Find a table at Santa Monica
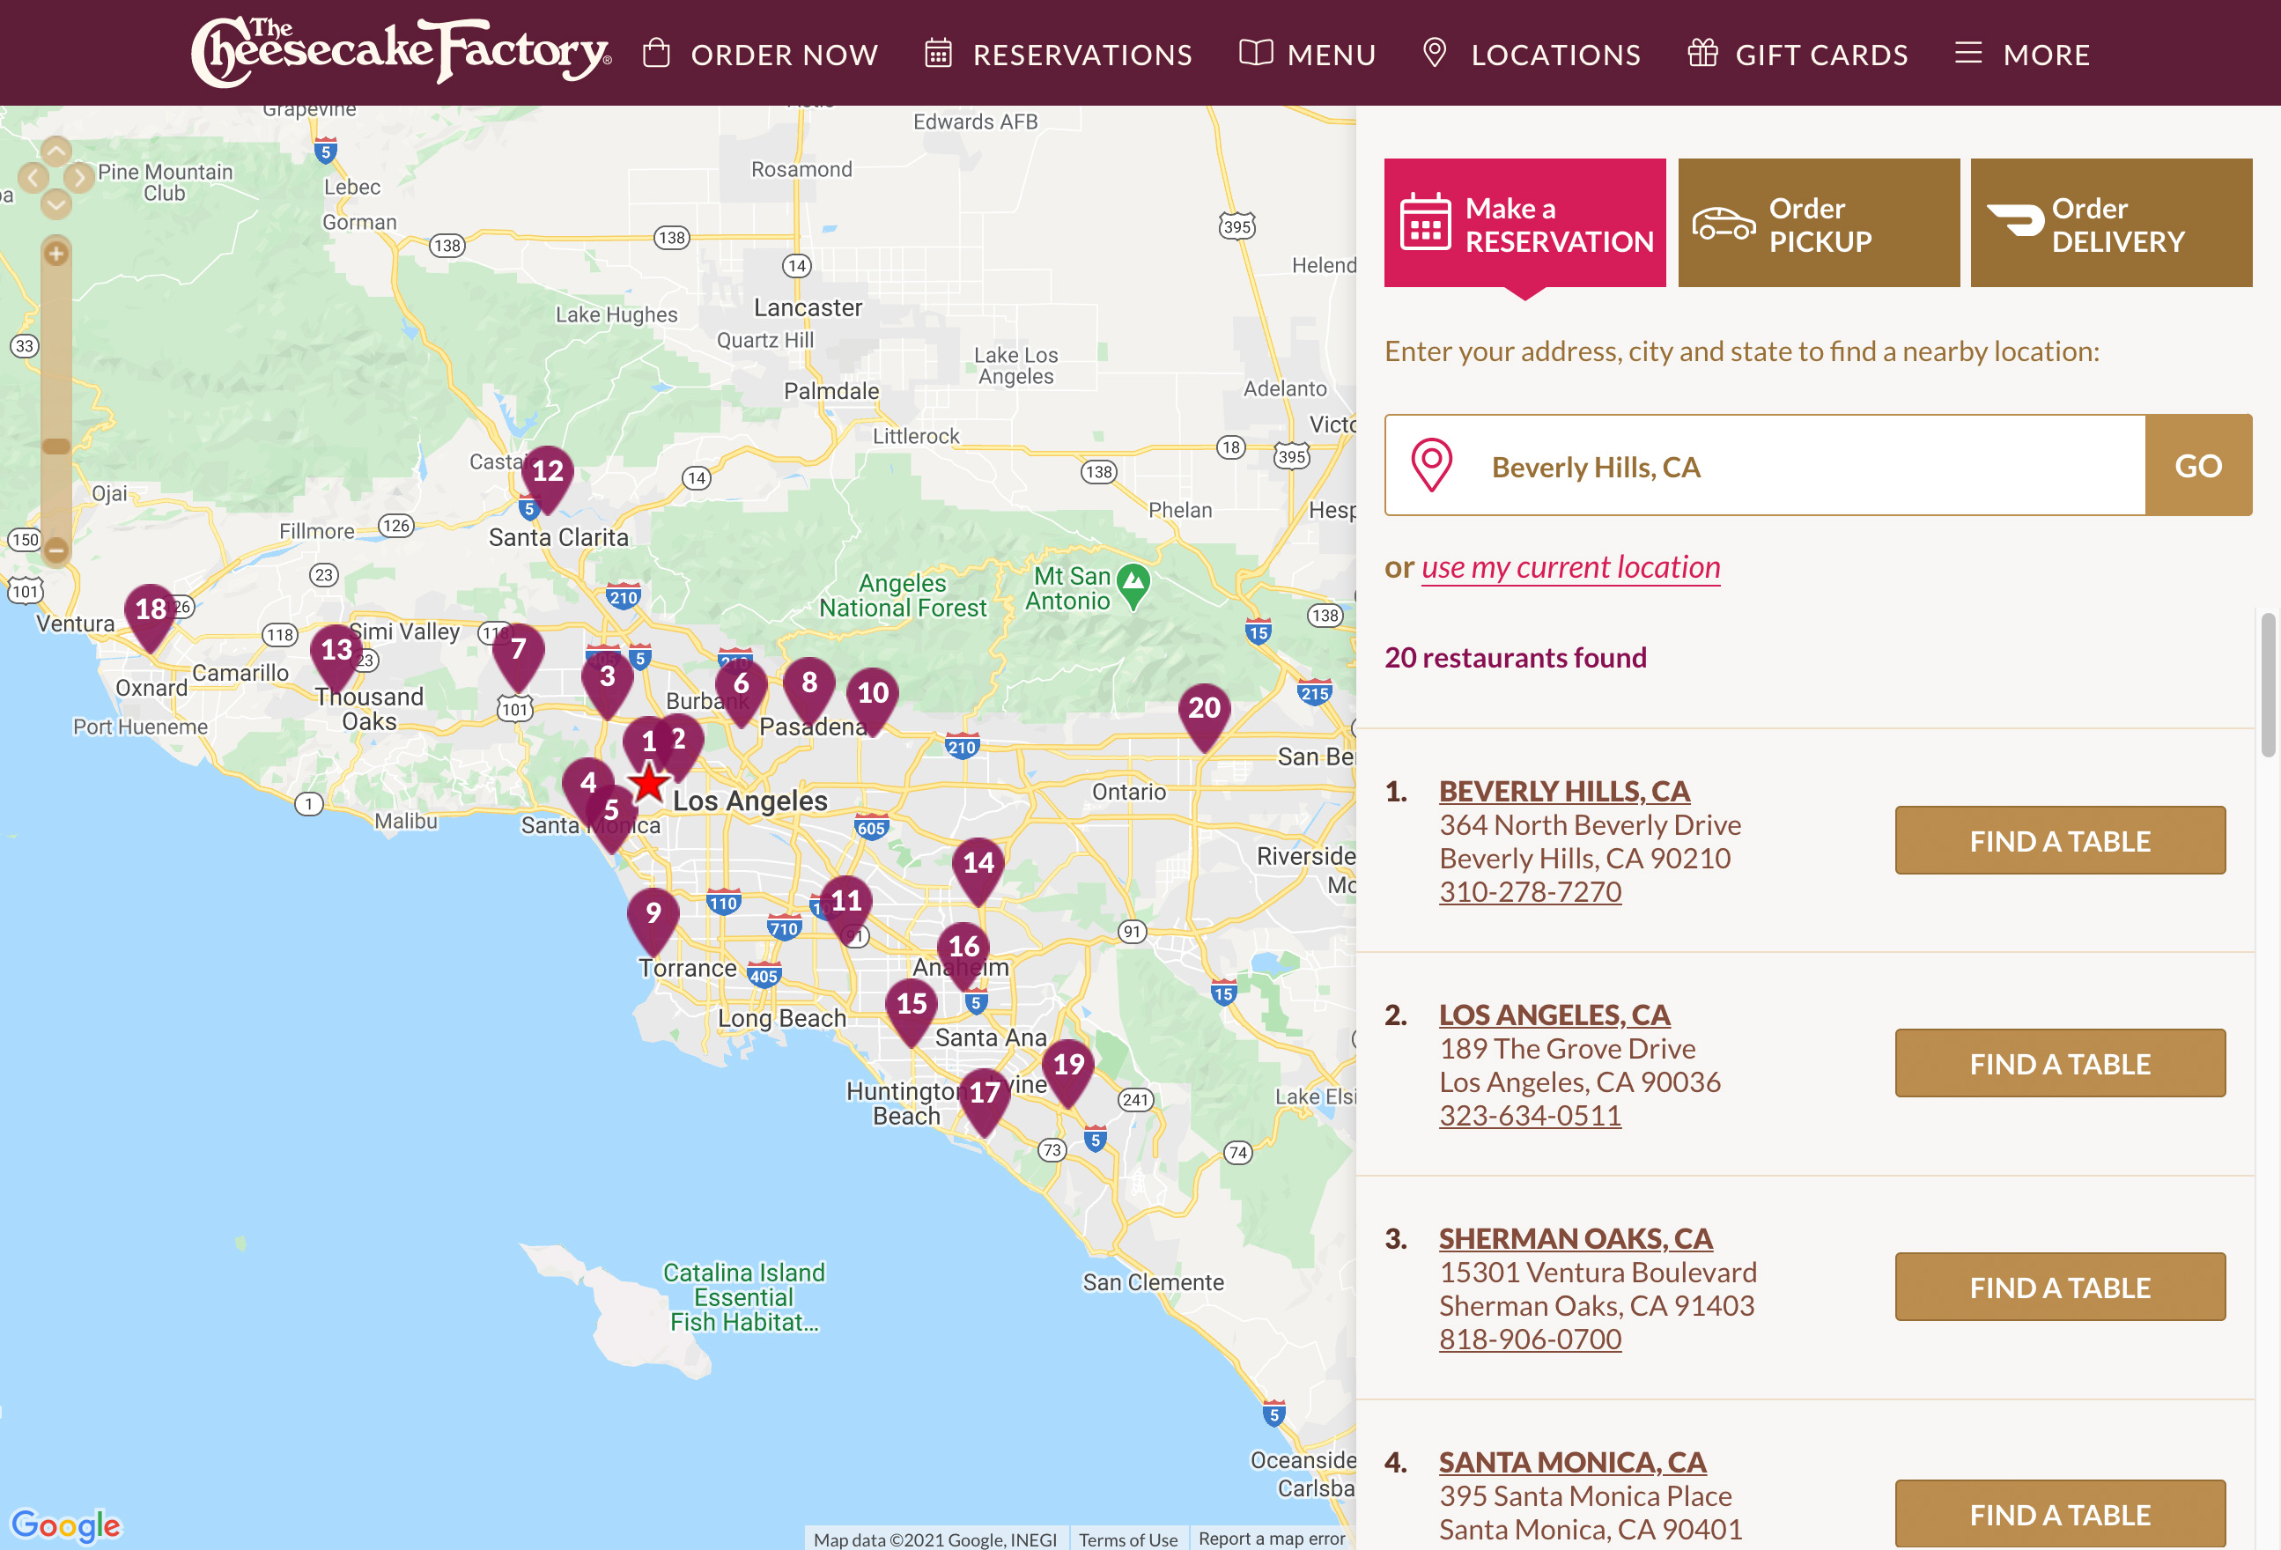 coord(2060,1514)
